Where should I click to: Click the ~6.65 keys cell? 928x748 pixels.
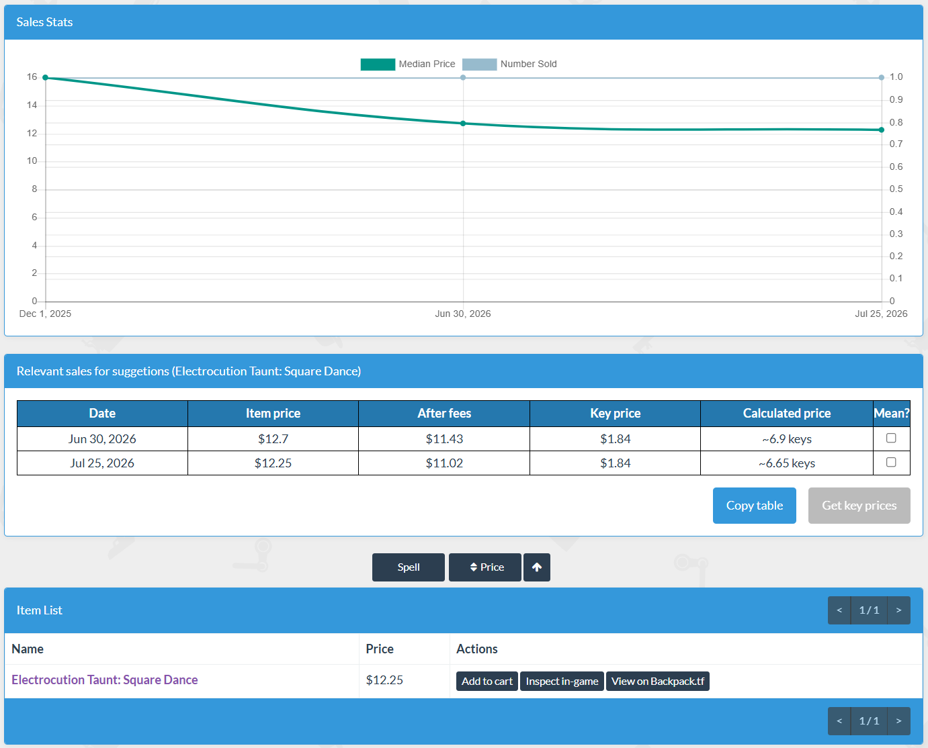click(x=787, y=463)
